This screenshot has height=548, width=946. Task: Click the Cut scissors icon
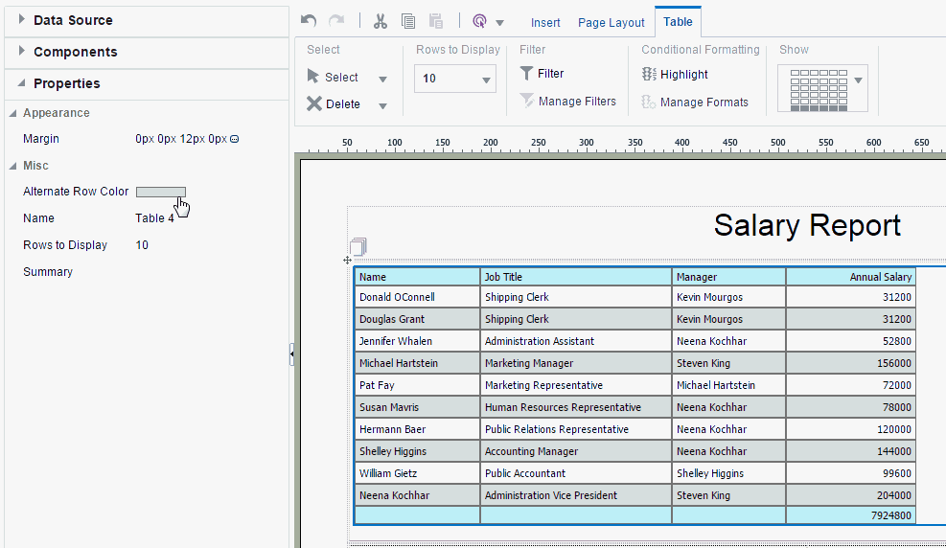pos(381,21)
